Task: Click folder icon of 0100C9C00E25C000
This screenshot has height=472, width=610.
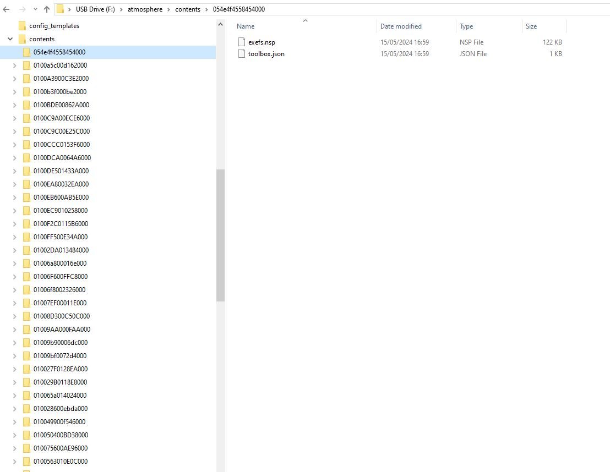Action: (x=26, y=131)
